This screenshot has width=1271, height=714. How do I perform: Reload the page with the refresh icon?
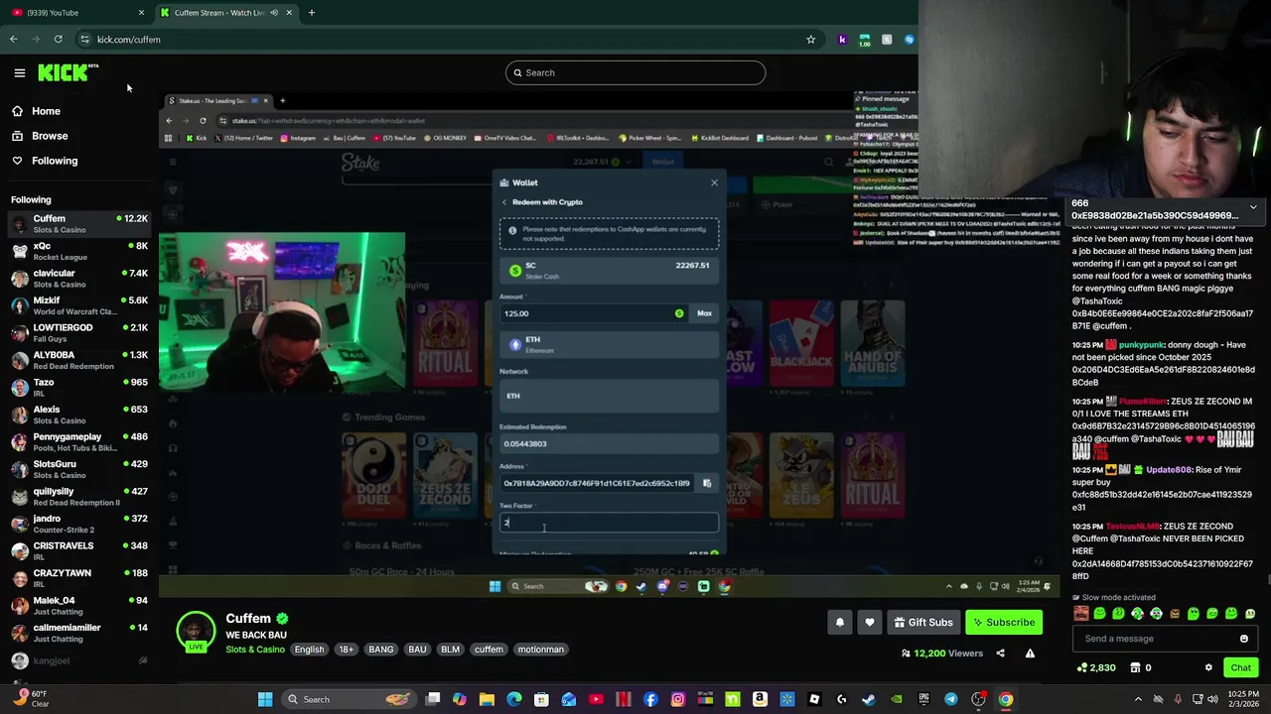(x=59, y=40)
